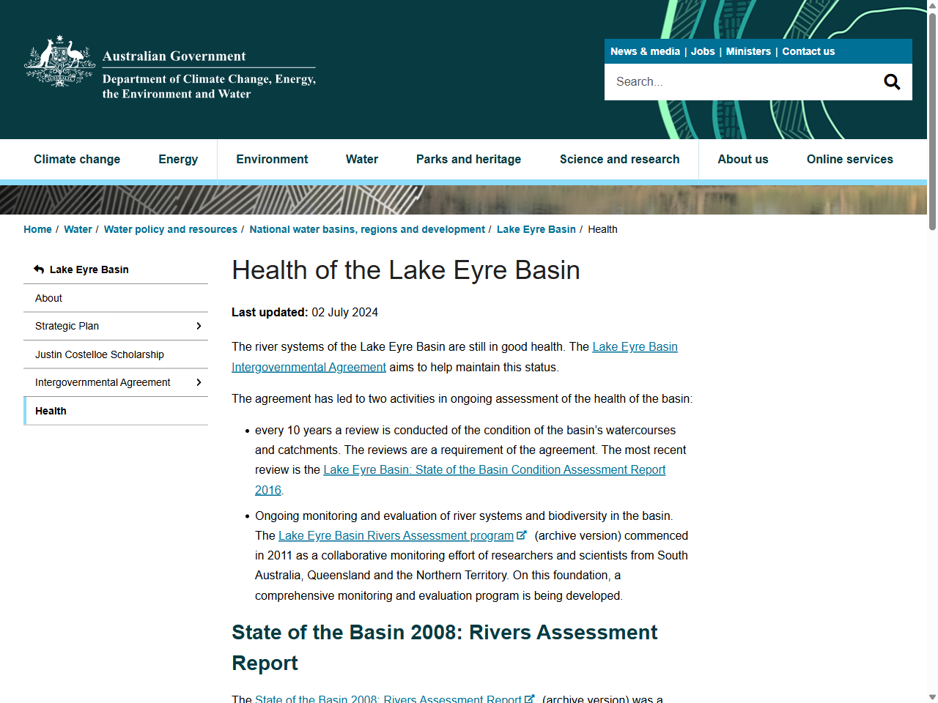
Task: Expand the Intergovernmental Agreement sidebar chevron
Action: pyautogui.click(x=198, y=382)
